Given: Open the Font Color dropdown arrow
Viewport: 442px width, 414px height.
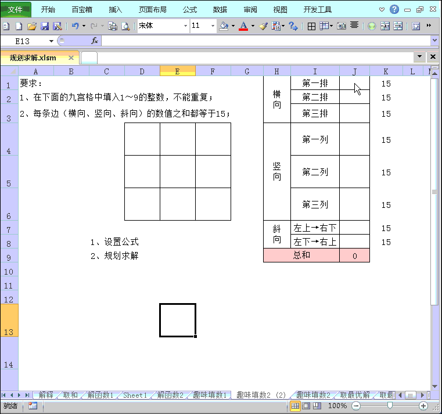Looking at the screenshot, I should click(x=253, y=26).
